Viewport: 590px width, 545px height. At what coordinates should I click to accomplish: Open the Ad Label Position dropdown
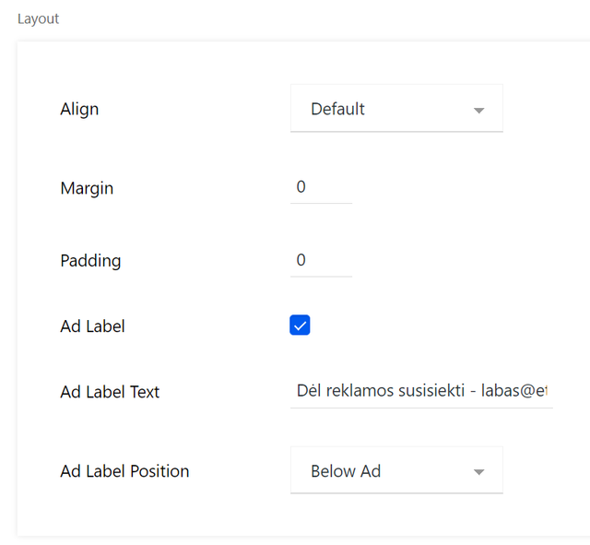pyautogui.click(x=396, y=470)
